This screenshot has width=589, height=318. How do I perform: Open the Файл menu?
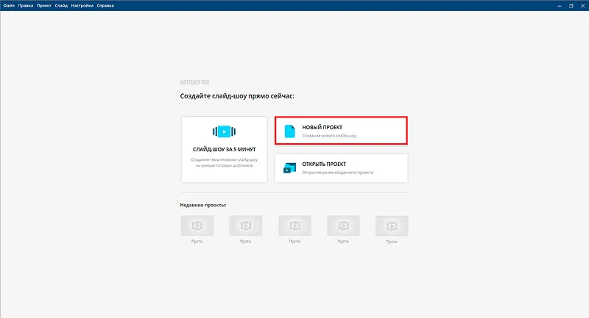coord(9,6)
